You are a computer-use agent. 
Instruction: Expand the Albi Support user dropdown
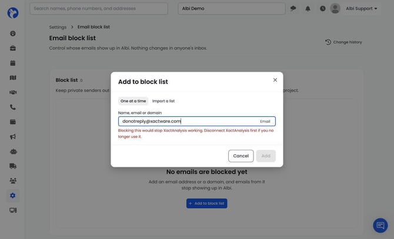point(361,9)
